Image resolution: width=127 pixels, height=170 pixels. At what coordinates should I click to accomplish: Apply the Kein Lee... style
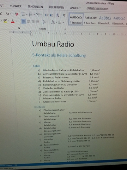[90, 20]
